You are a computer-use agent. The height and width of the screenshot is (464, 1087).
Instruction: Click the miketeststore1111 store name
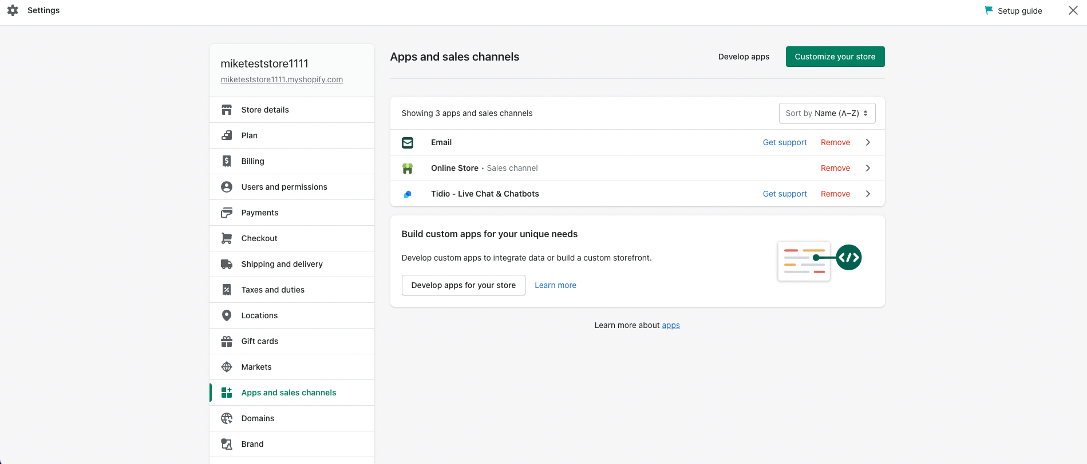[264, 63]
